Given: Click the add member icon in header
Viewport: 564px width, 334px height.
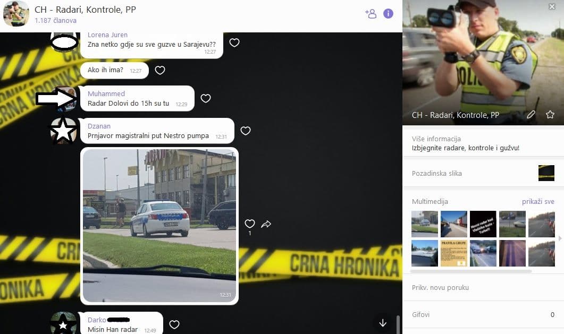Looking at the screenshot, I should tap(371, 14).
